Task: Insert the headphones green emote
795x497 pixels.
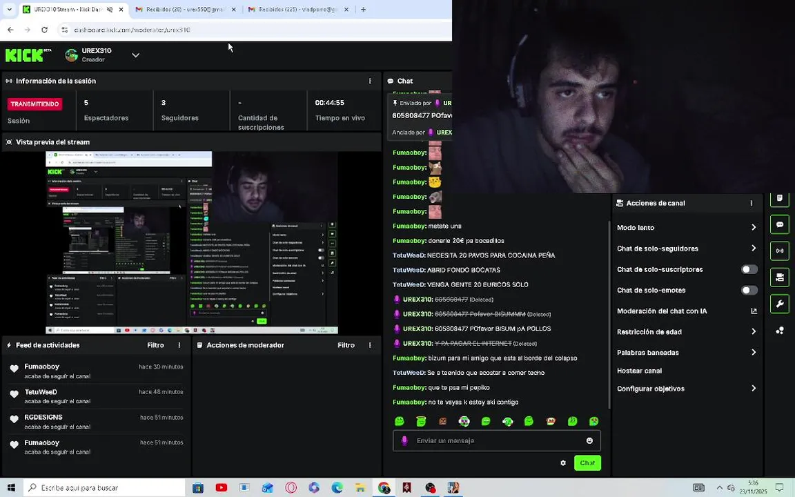Action: [507, 421]
